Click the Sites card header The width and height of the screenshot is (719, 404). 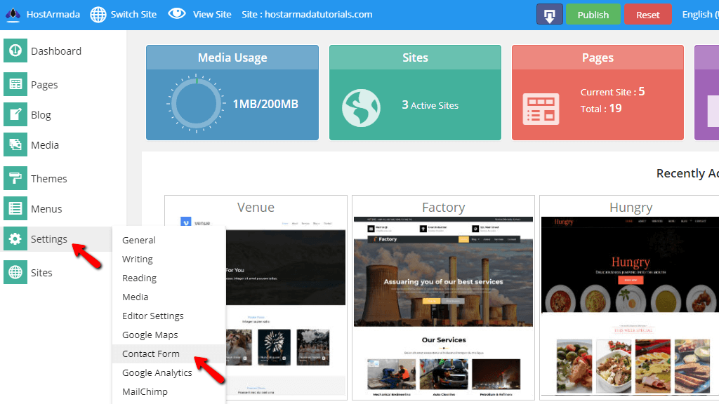[x=415, y=58]
